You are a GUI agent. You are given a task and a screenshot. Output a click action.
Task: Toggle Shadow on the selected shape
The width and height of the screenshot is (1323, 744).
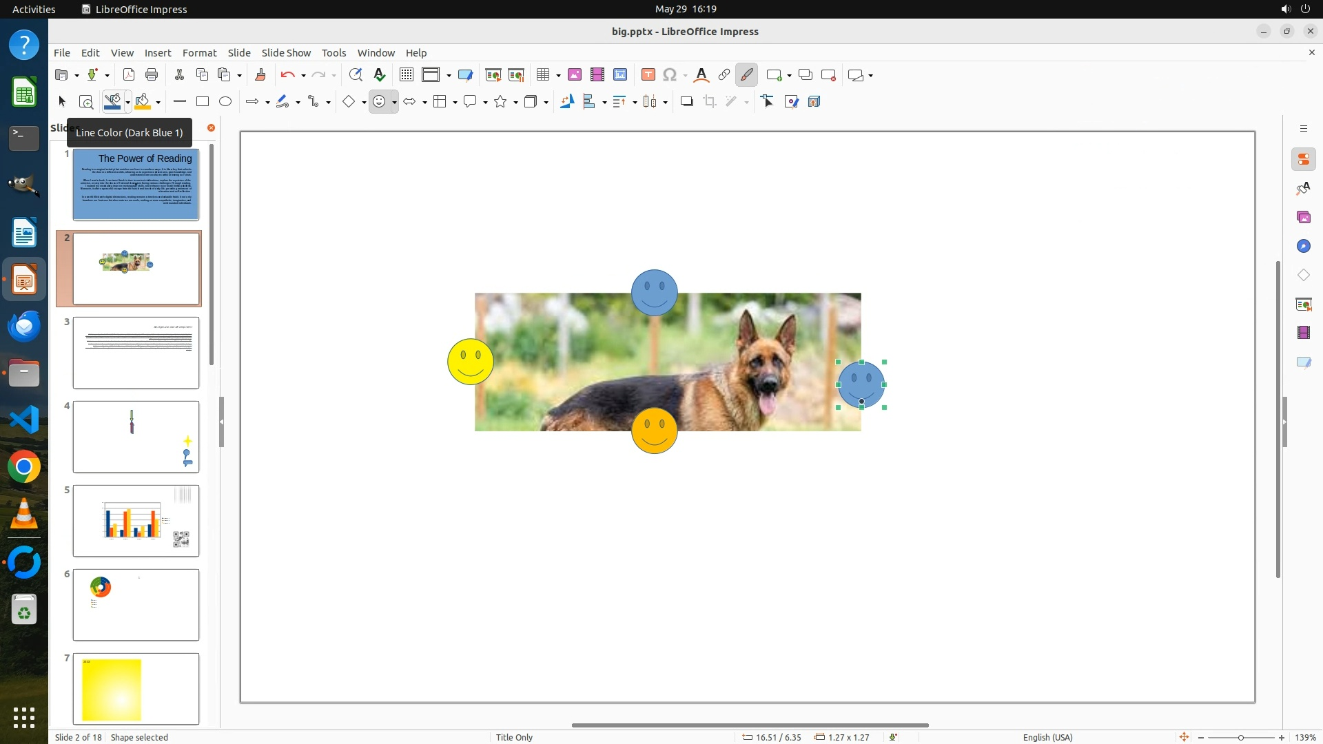(686, 102)
